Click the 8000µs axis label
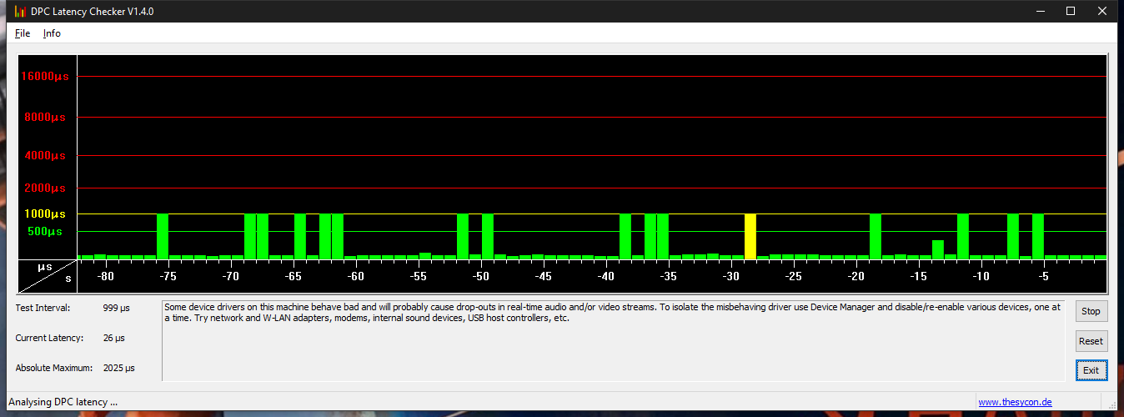This screenshot has width=1124, height=417. [45, 118]
